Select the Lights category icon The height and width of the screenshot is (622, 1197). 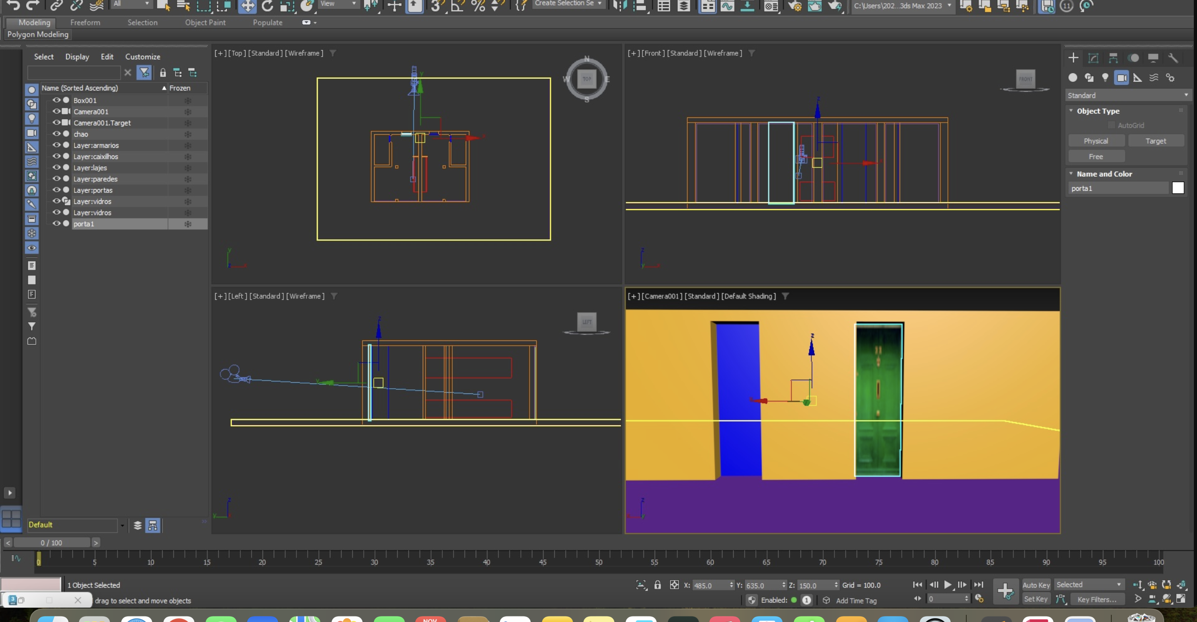[1105, 78]
